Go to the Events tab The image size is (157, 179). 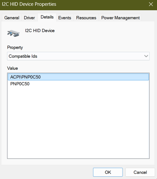[x=65, y=18]
